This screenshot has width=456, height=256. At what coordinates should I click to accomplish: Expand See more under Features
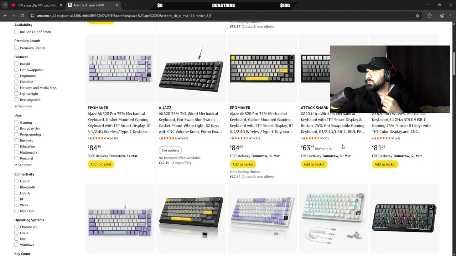pyautogui.click(x=24, y=106)
